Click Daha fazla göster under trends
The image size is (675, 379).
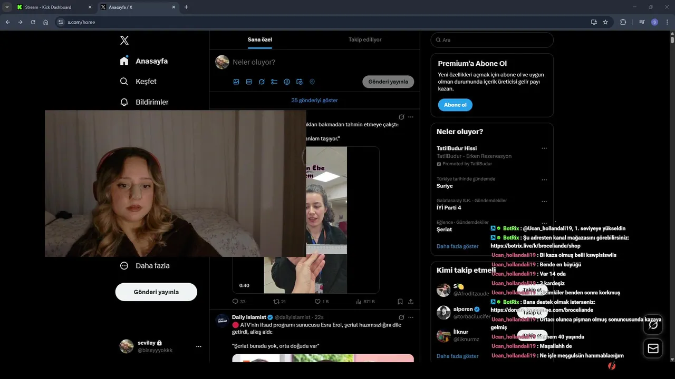(x=458, y=246)
